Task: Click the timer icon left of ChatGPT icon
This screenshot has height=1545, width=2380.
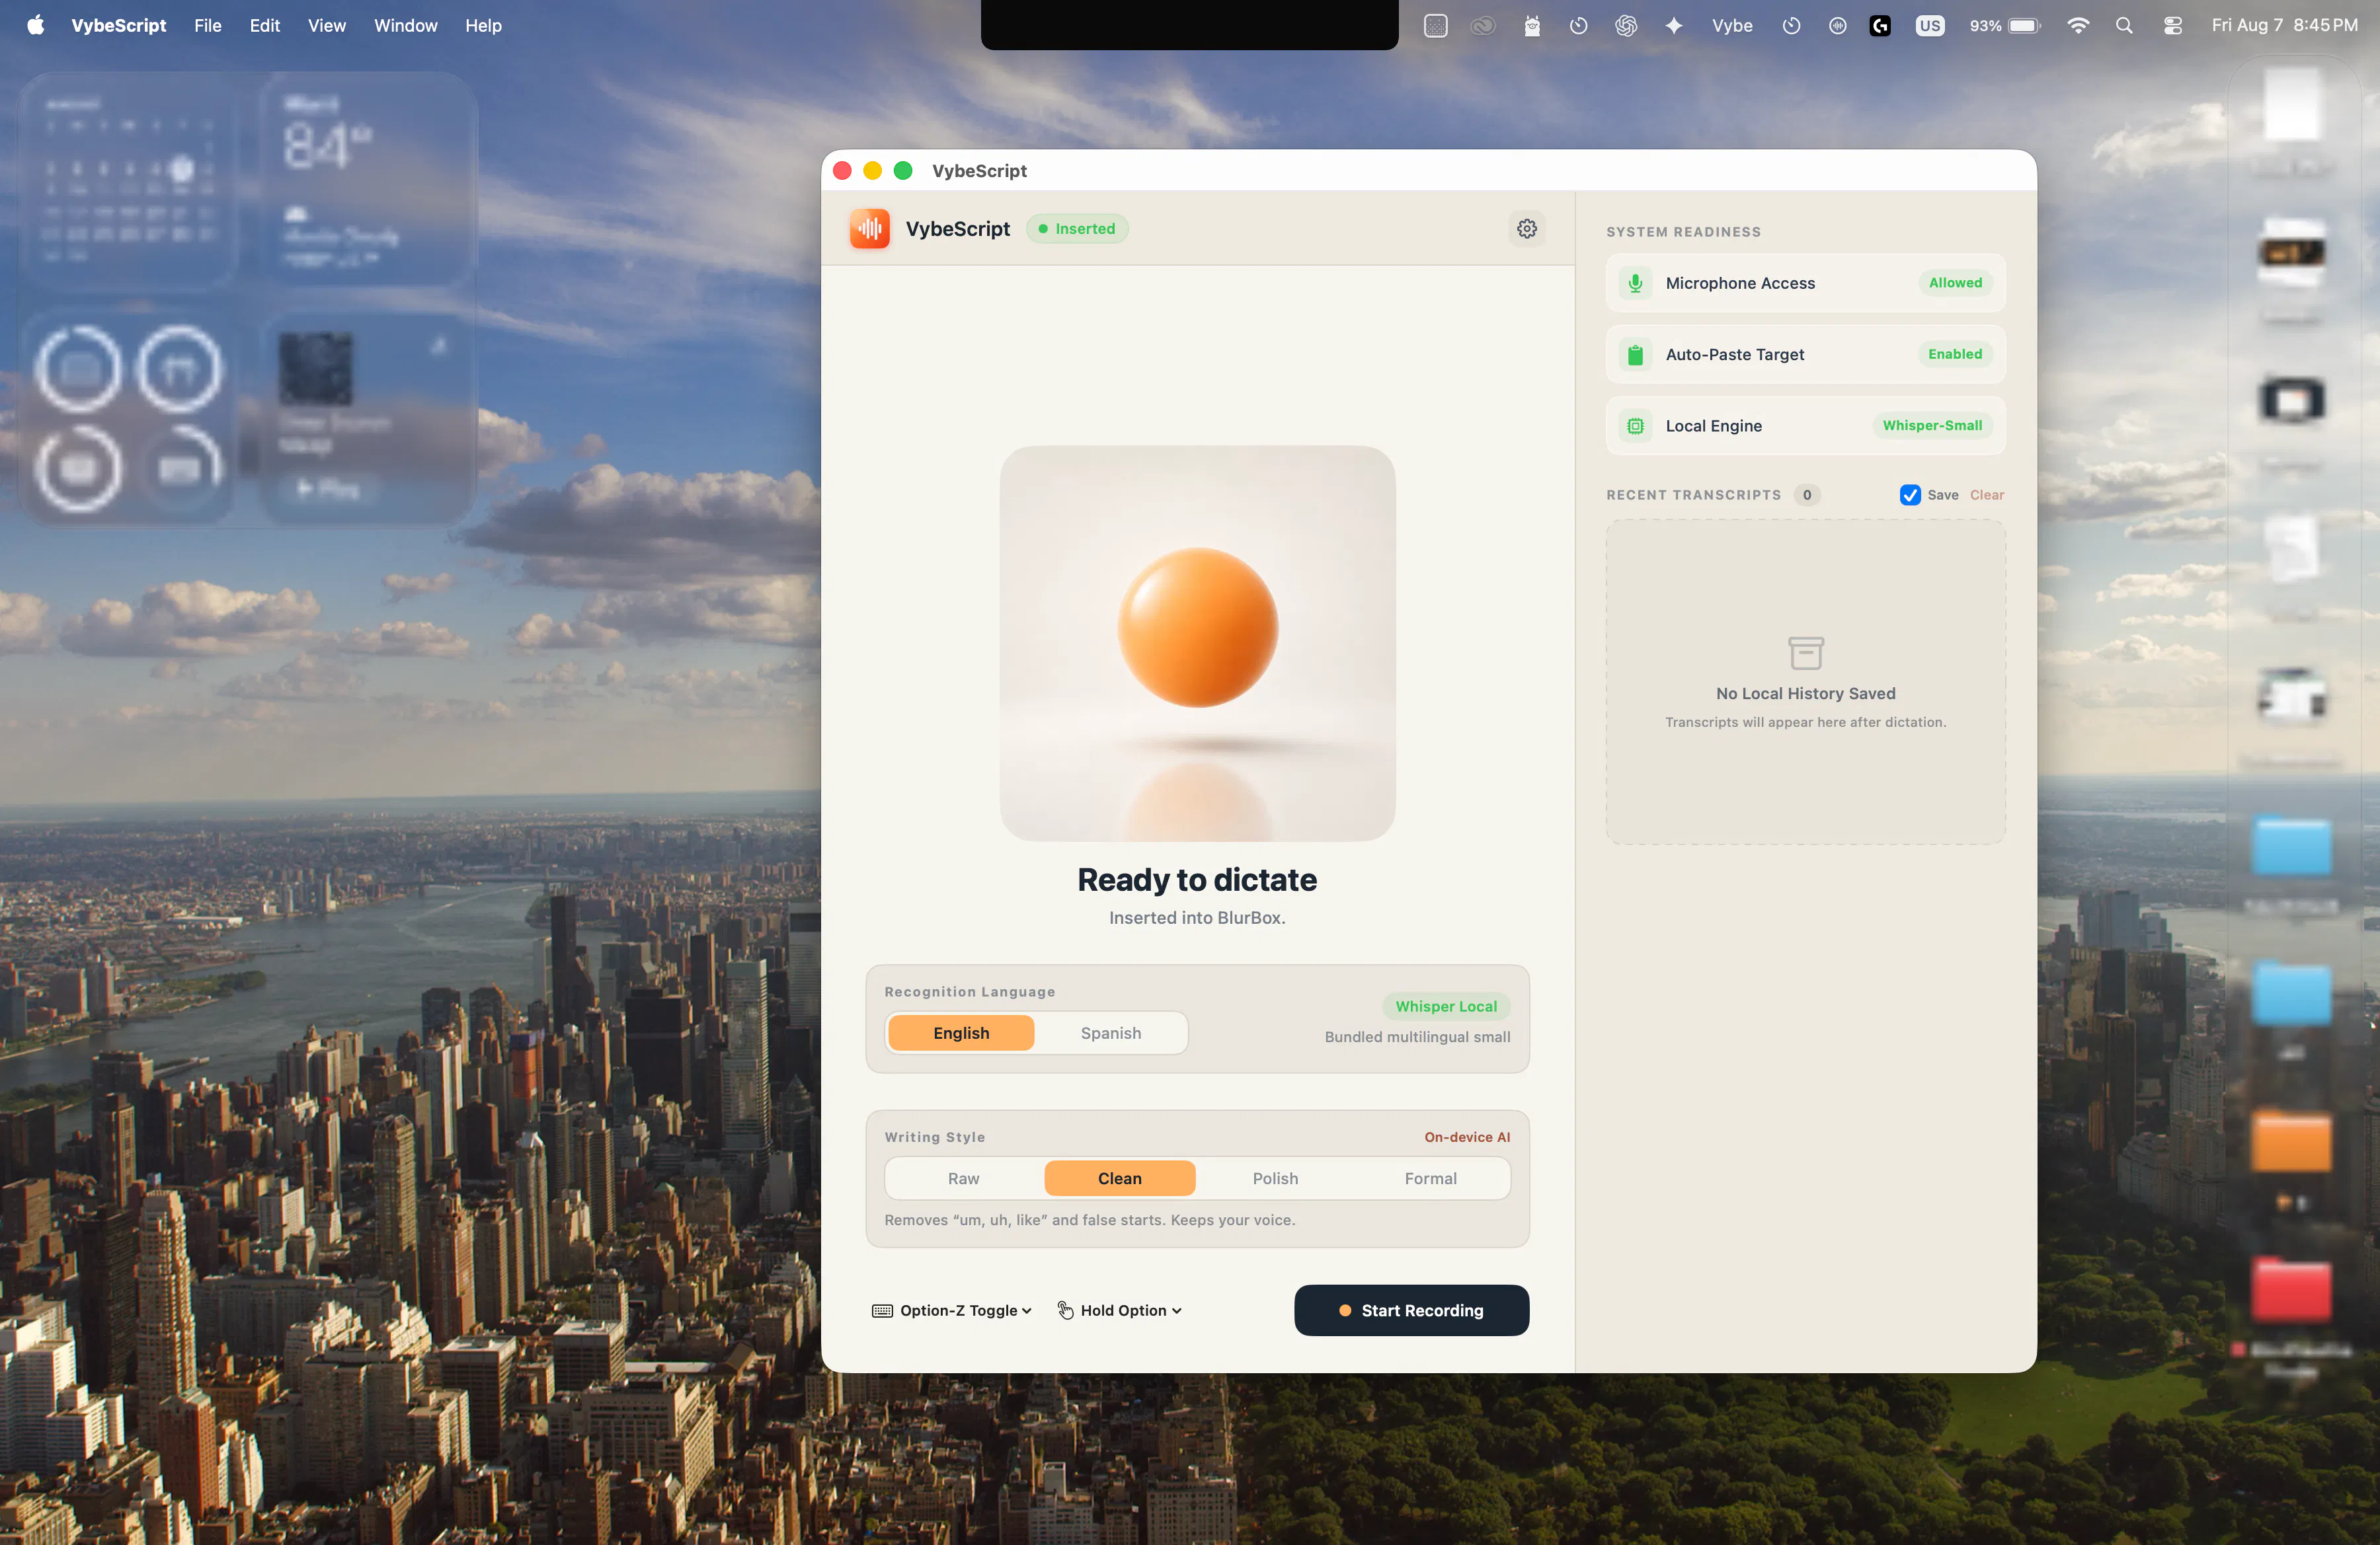Action: point(1578,25)
